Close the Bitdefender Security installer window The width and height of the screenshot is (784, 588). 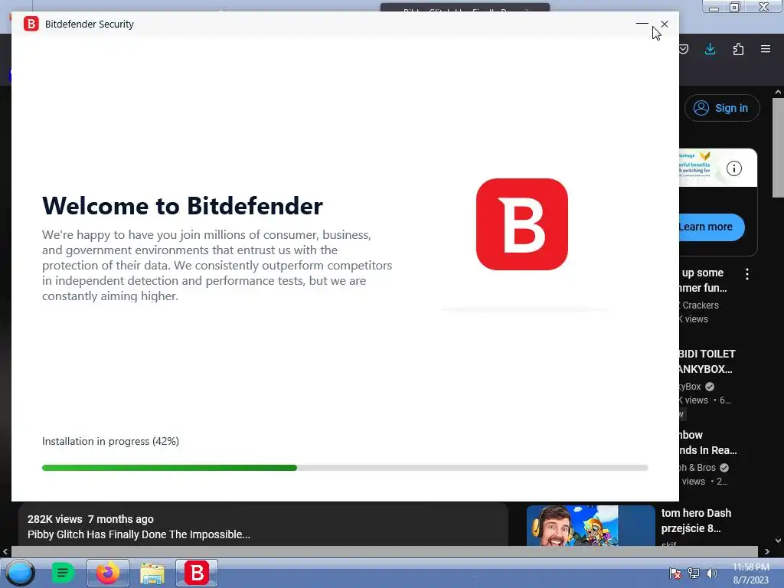[x=665, y=24]
